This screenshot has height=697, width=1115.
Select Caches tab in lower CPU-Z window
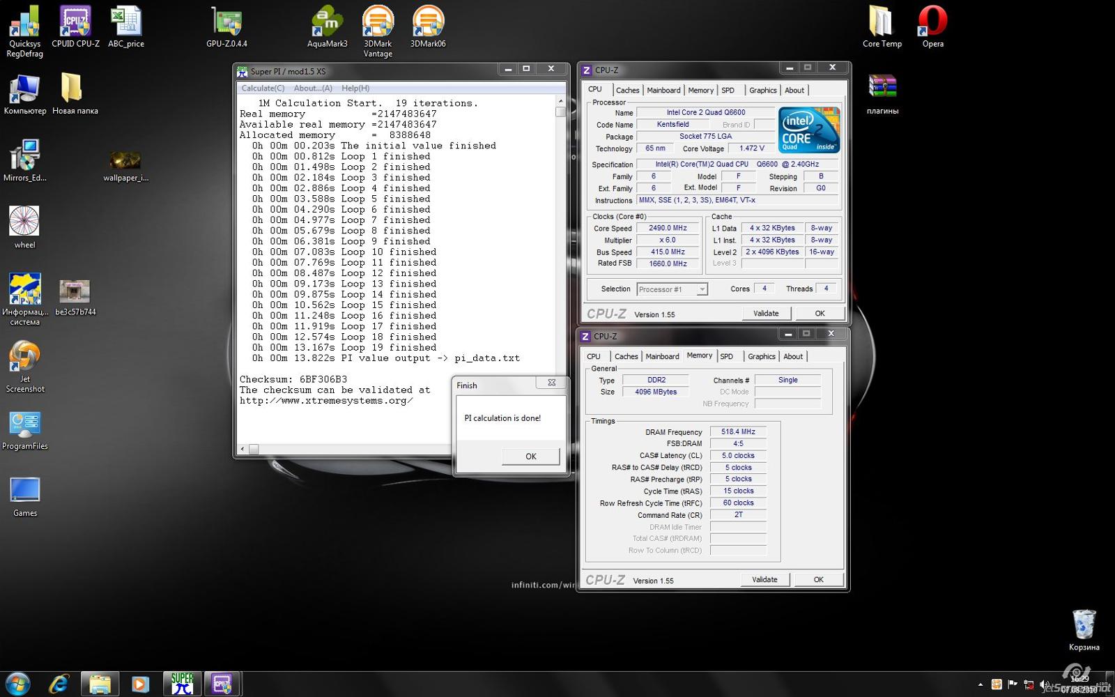pyautogui.click(x=626, y=357)
